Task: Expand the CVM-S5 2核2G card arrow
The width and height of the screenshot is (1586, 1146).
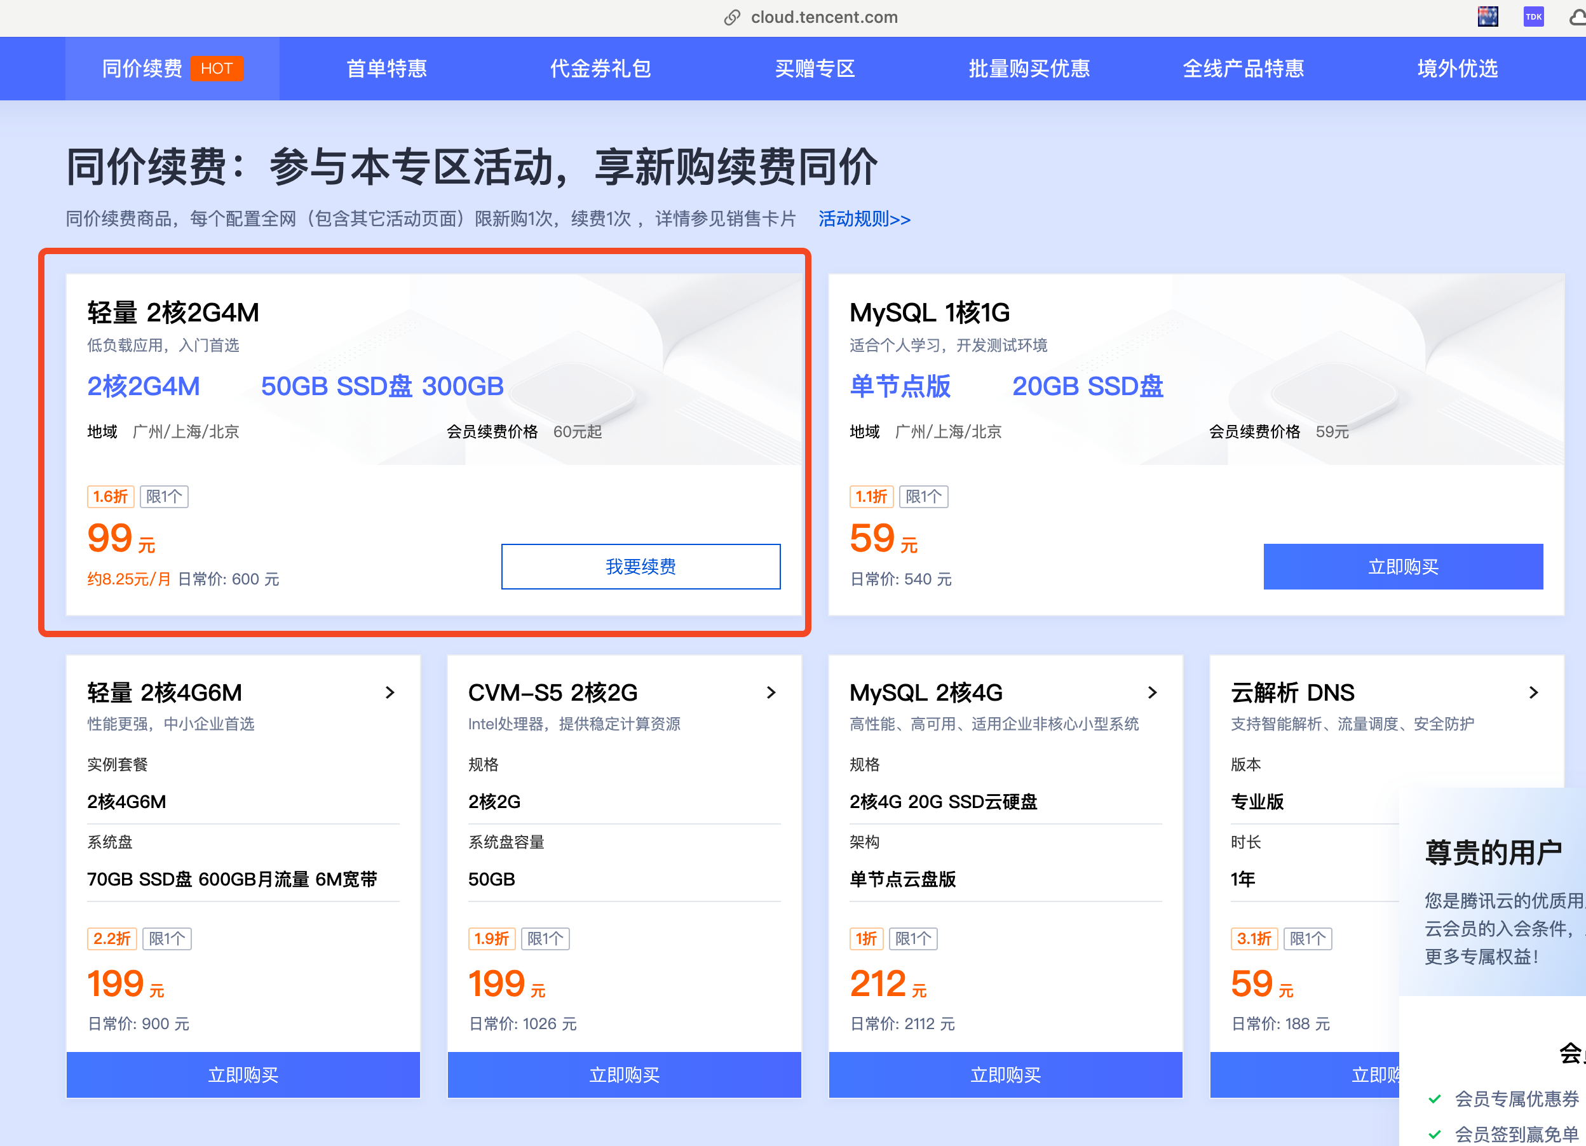Action: [x=771, y=692]
